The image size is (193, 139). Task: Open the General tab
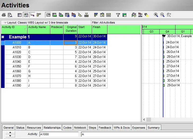(8, 128)
